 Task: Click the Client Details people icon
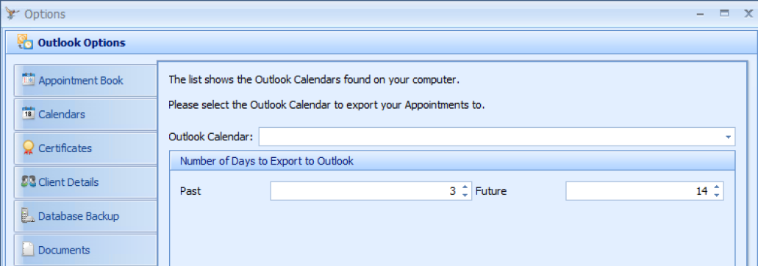(x=29, y=181)
